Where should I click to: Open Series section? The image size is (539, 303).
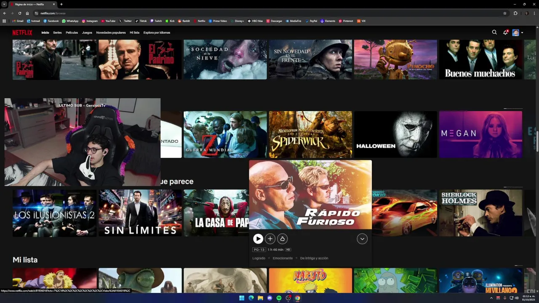pos(57,32)
